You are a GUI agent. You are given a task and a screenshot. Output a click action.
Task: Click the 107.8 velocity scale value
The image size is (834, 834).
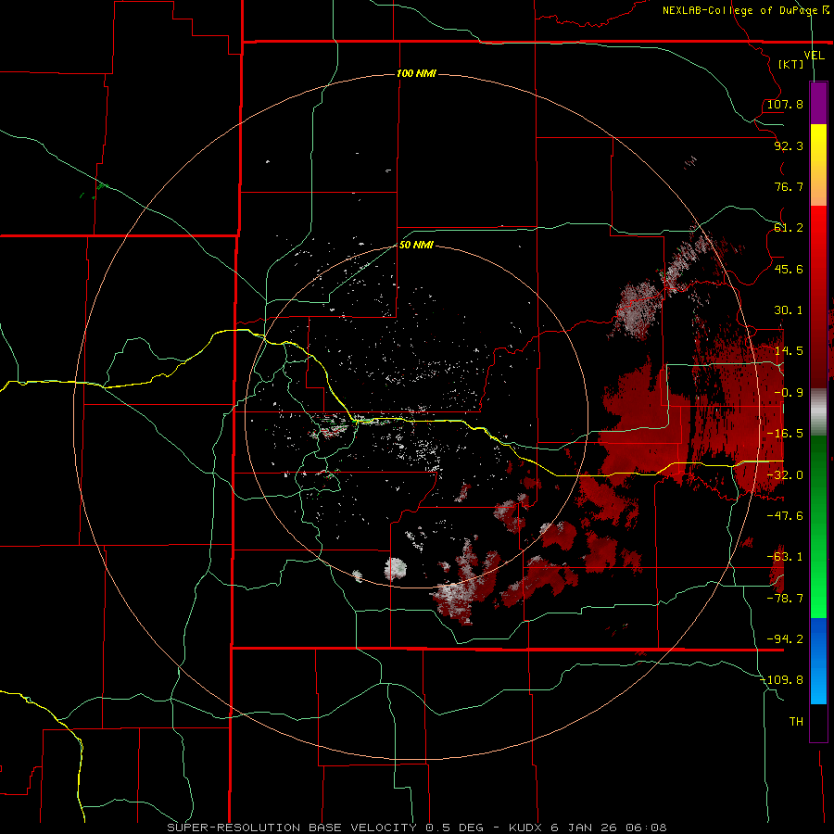[785, 104]
